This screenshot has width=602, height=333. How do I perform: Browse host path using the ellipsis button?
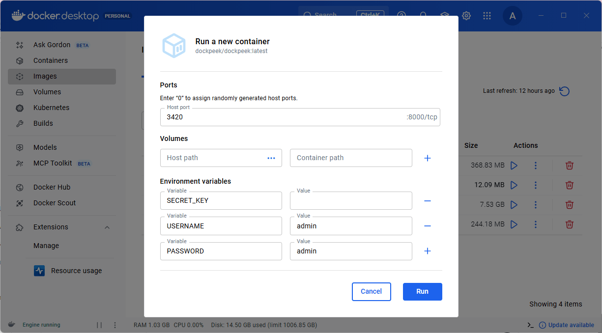pos(271,158)
